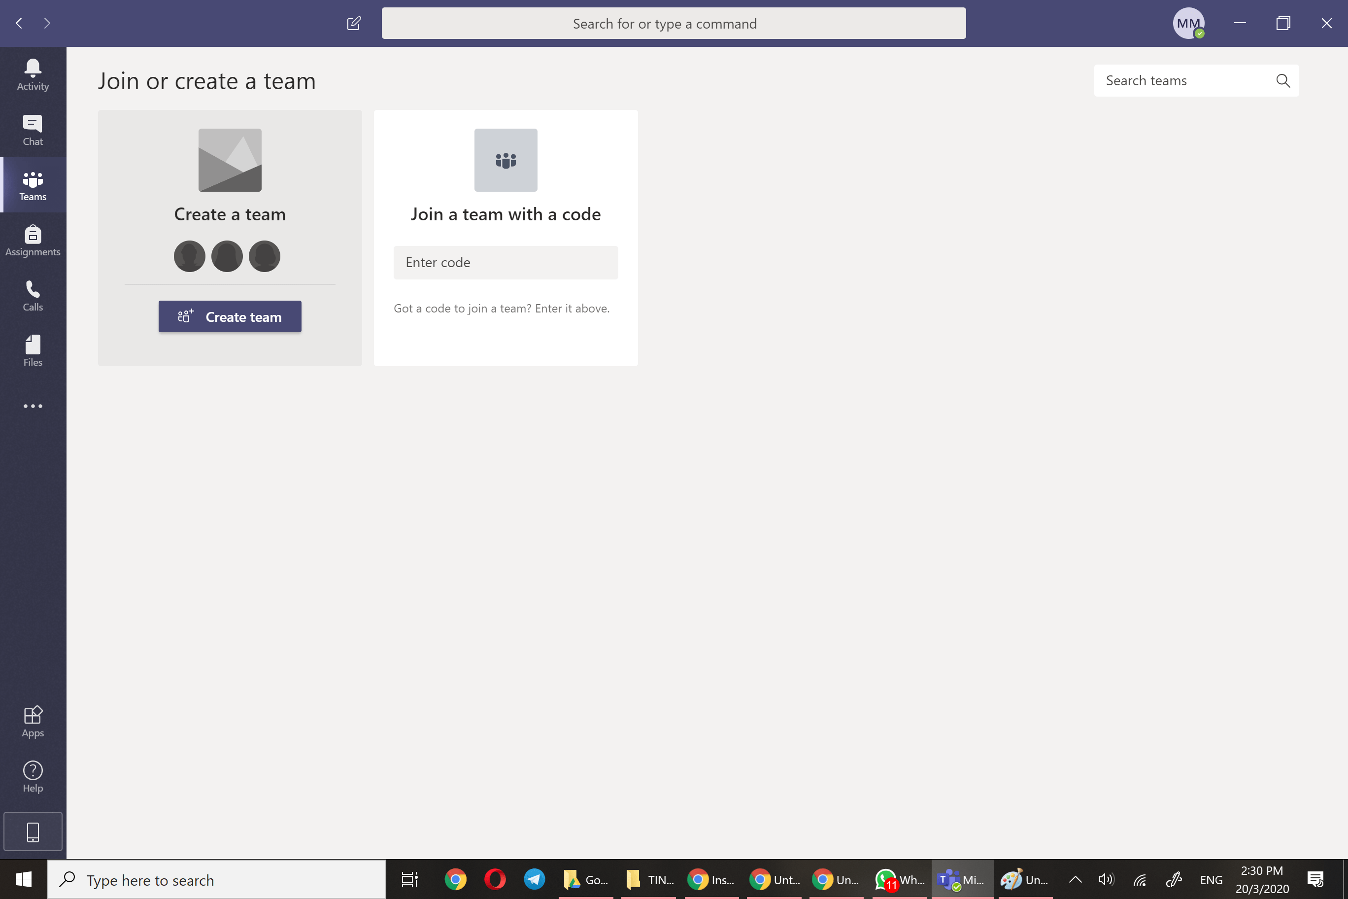The height and width of the screenshot is (899, 1348).
Task: Open the Assignments section
Action: click(33, 240)
